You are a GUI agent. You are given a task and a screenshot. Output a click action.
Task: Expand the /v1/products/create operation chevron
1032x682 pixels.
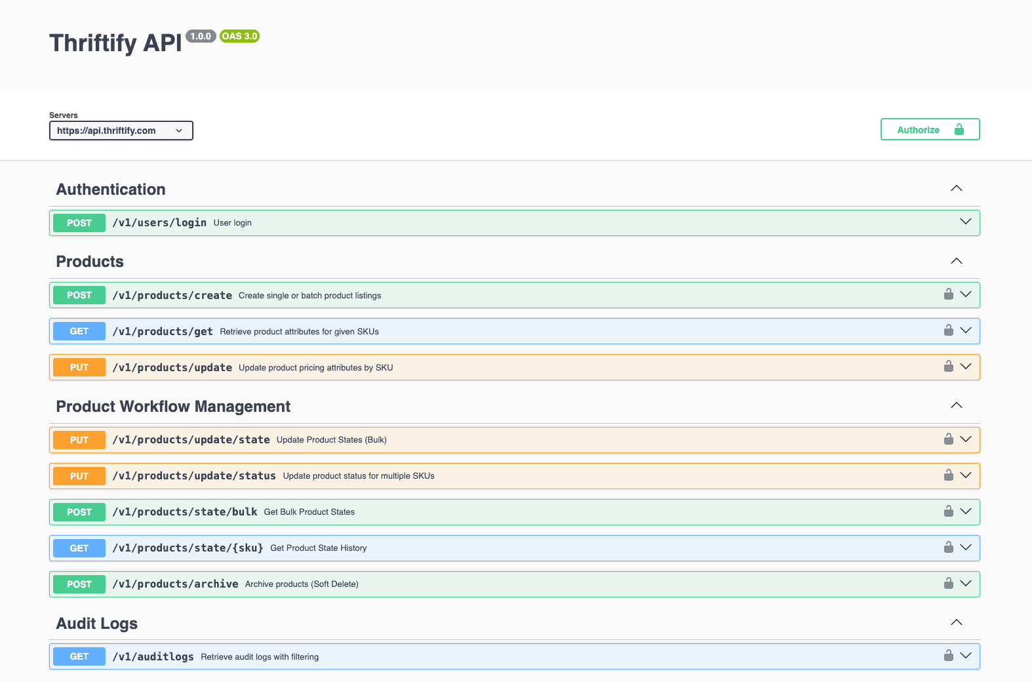[x=966, y=294]
